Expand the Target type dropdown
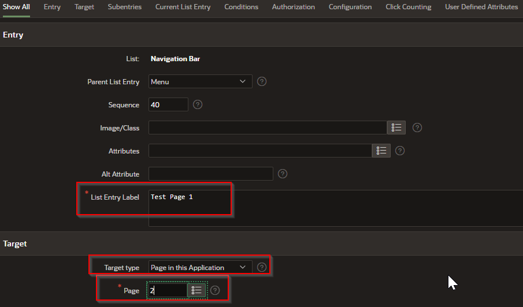 pyautogui.click(x=200, y=267)
